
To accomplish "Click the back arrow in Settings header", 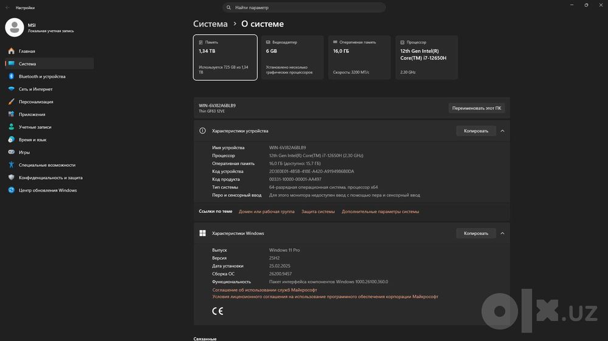I will click(7, 7).
